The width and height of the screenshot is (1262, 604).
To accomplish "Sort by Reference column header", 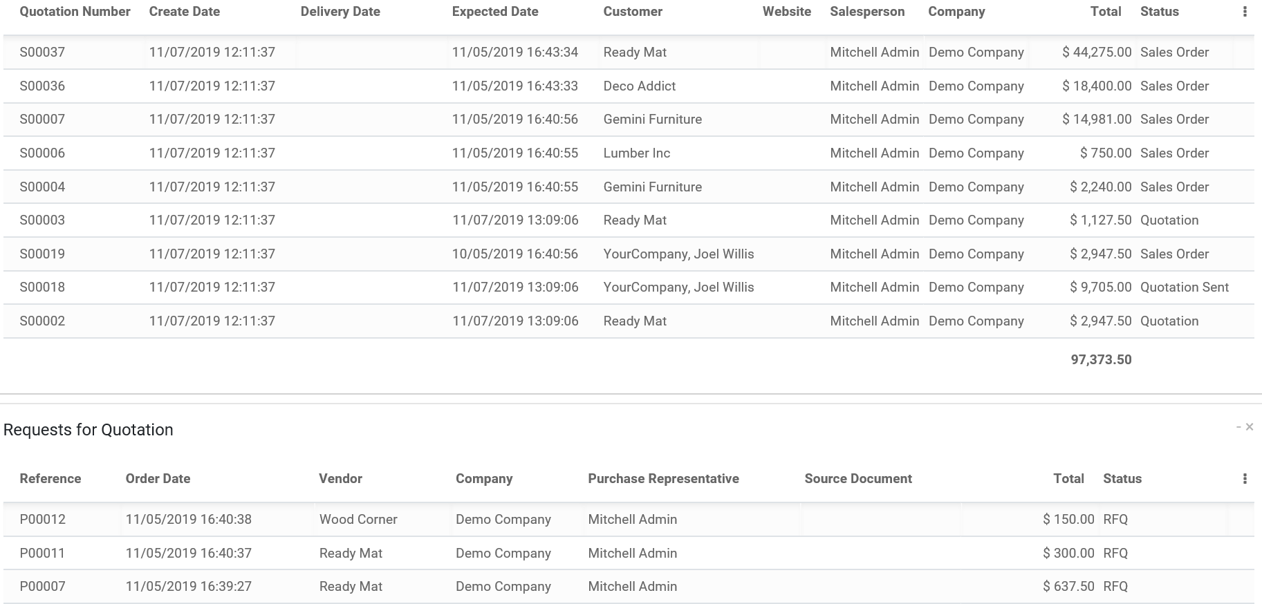I will [50, 479].
